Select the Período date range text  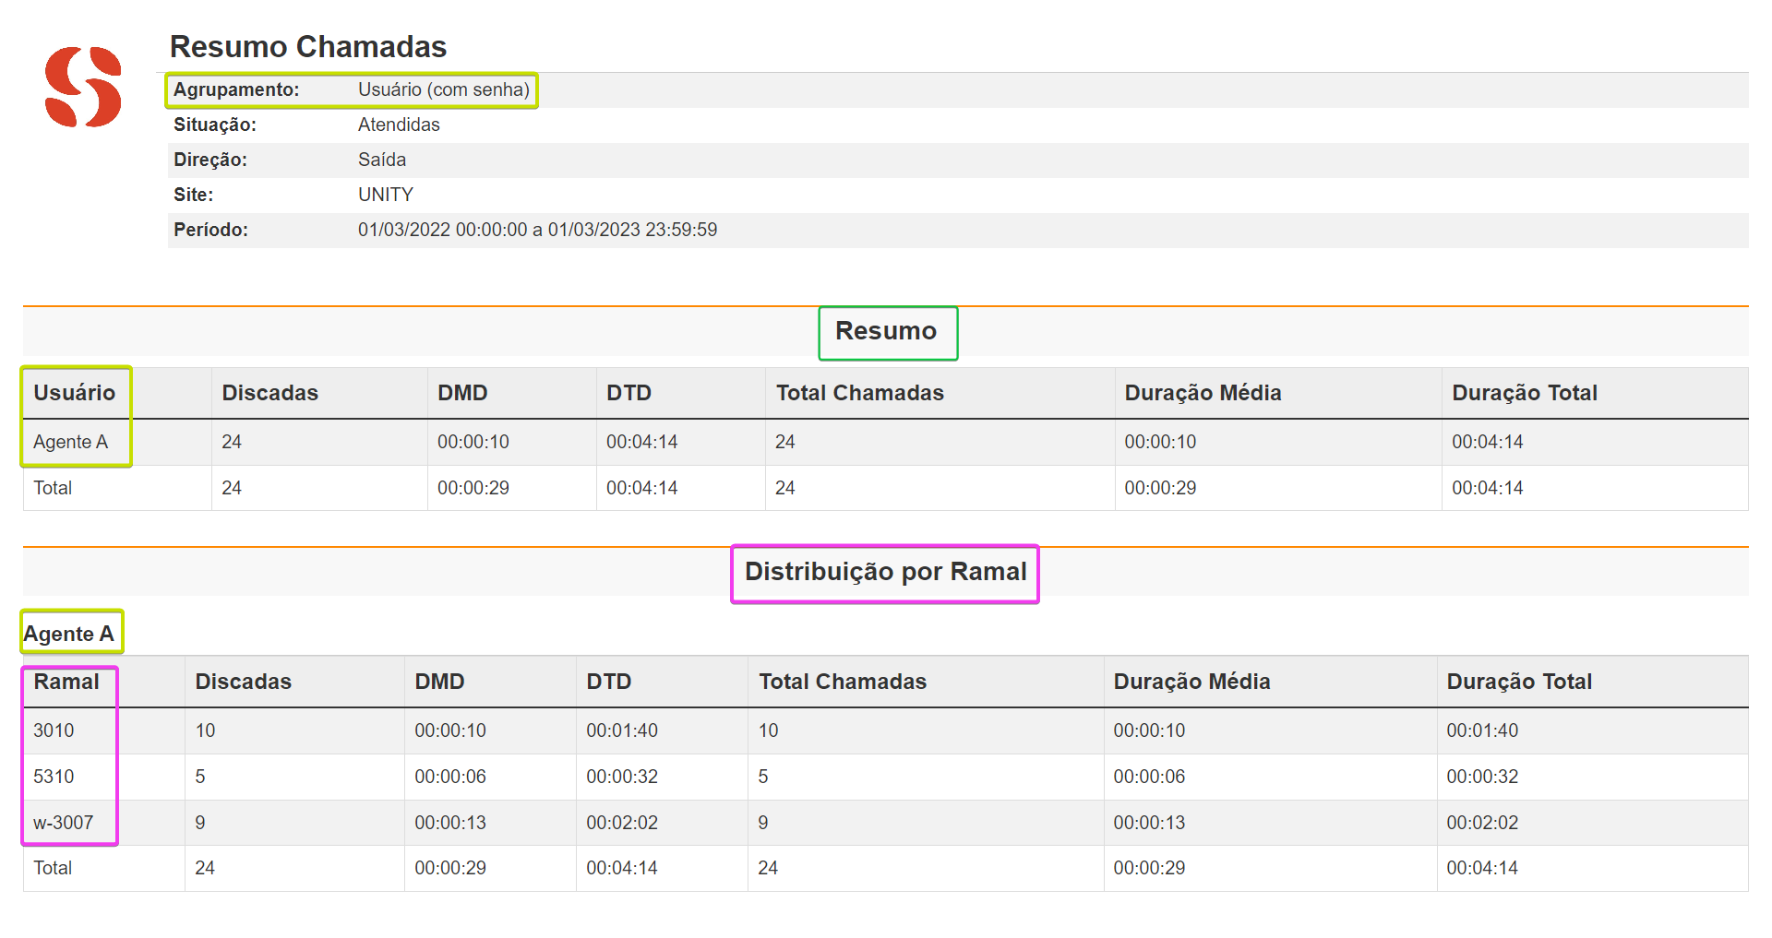537,230
